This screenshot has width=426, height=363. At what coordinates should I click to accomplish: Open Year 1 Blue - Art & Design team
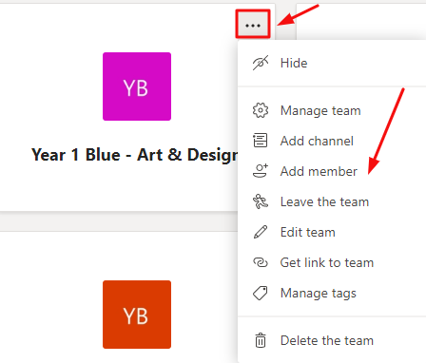135,155
